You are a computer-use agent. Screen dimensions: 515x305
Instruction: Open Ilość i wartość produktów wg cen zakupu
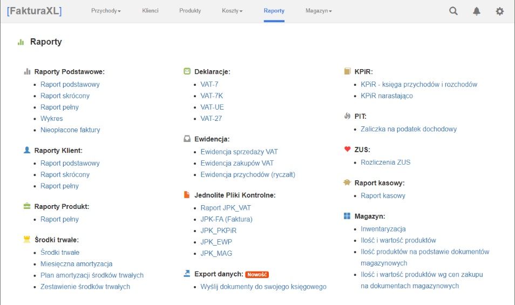422,280
